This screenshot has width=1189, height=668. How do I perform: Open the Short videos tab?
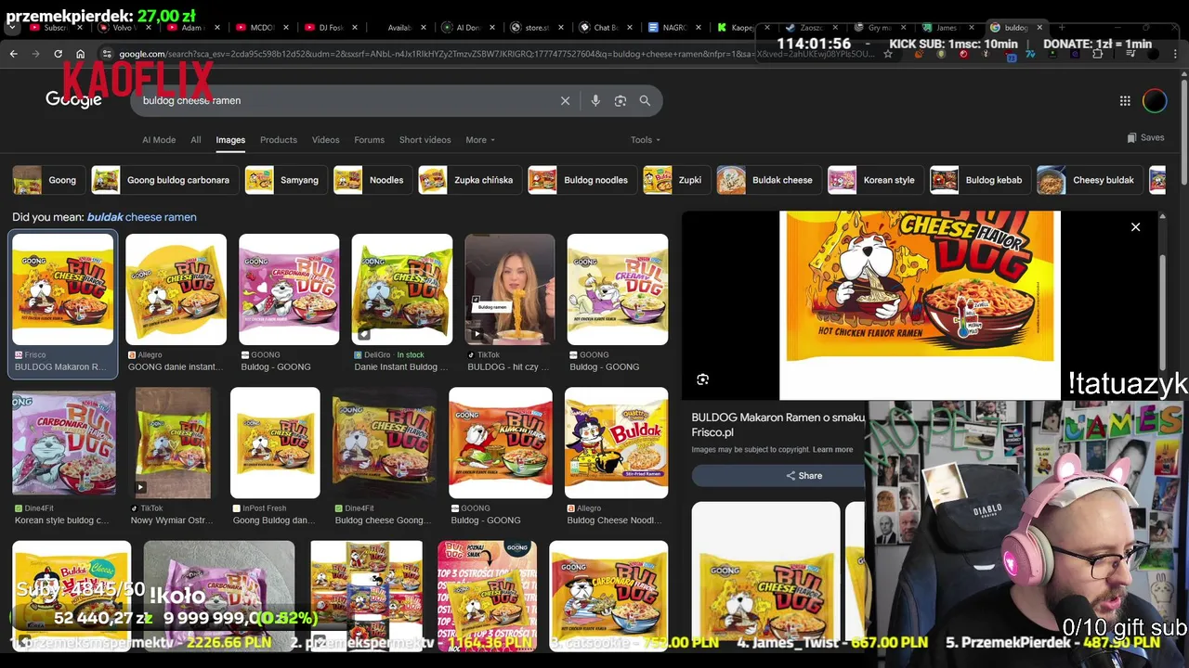[425, 140]
